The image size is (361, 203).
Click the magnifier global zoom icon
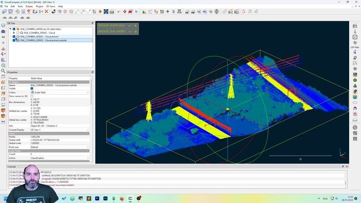point(3,71)
